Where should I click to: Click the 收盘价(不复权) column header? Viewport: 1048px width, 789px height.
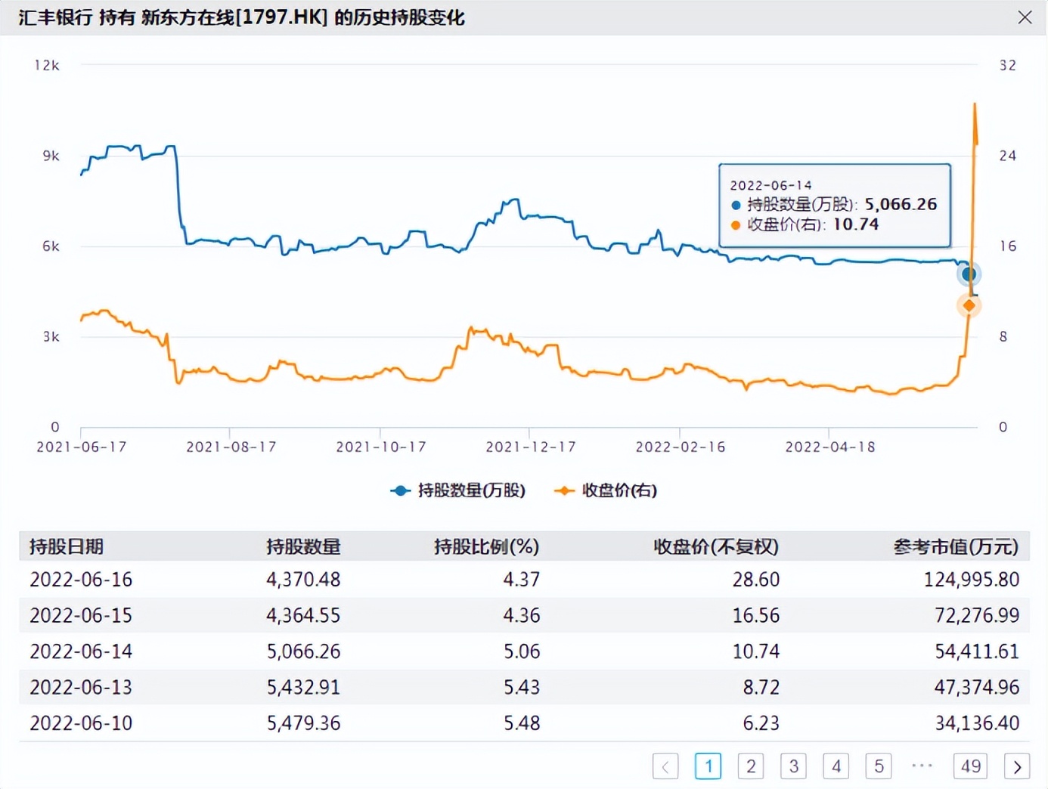point(716,546)
